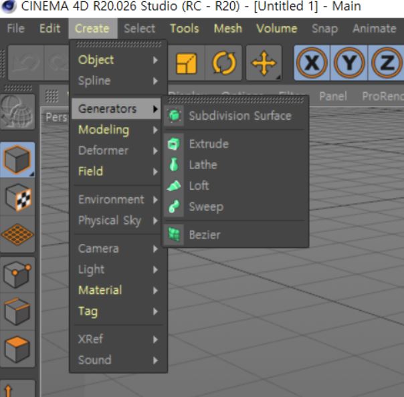This screenshot has width=404, height=397.
Task: Activate Model mode cube icon
Action: point(17,160)
